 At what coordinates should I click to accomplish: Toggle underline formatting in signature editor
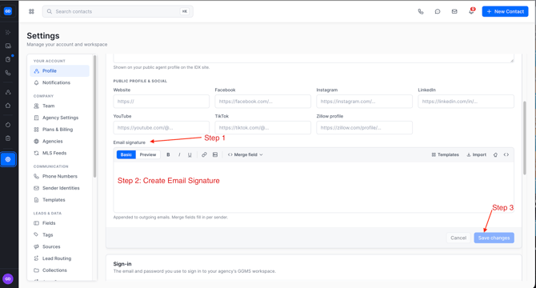190,154
